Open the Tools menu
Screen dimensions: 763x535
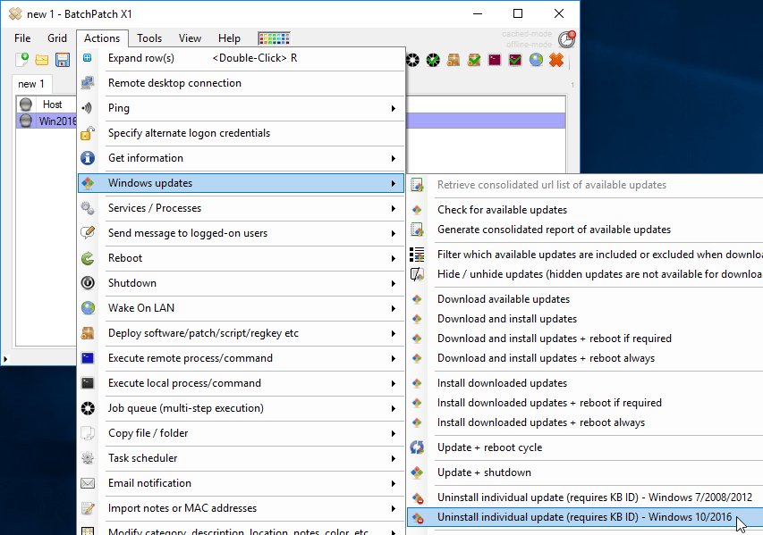tap(148, 38)
